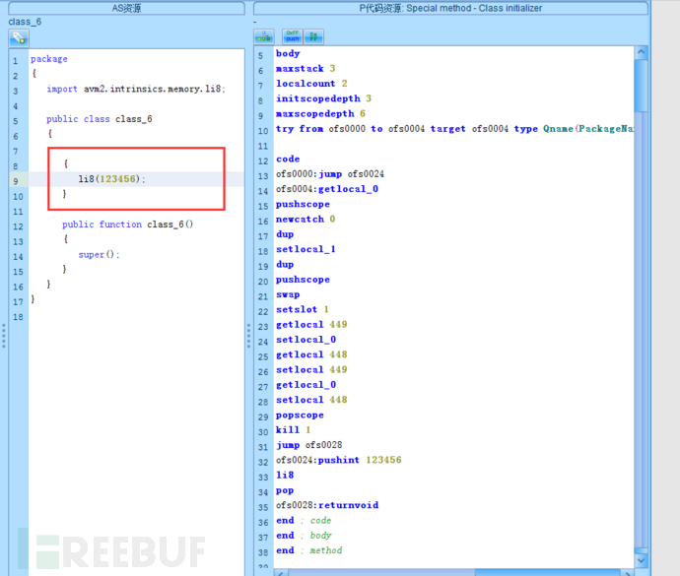Click the 'ofs0028:returnvoid' instruction

327,505
